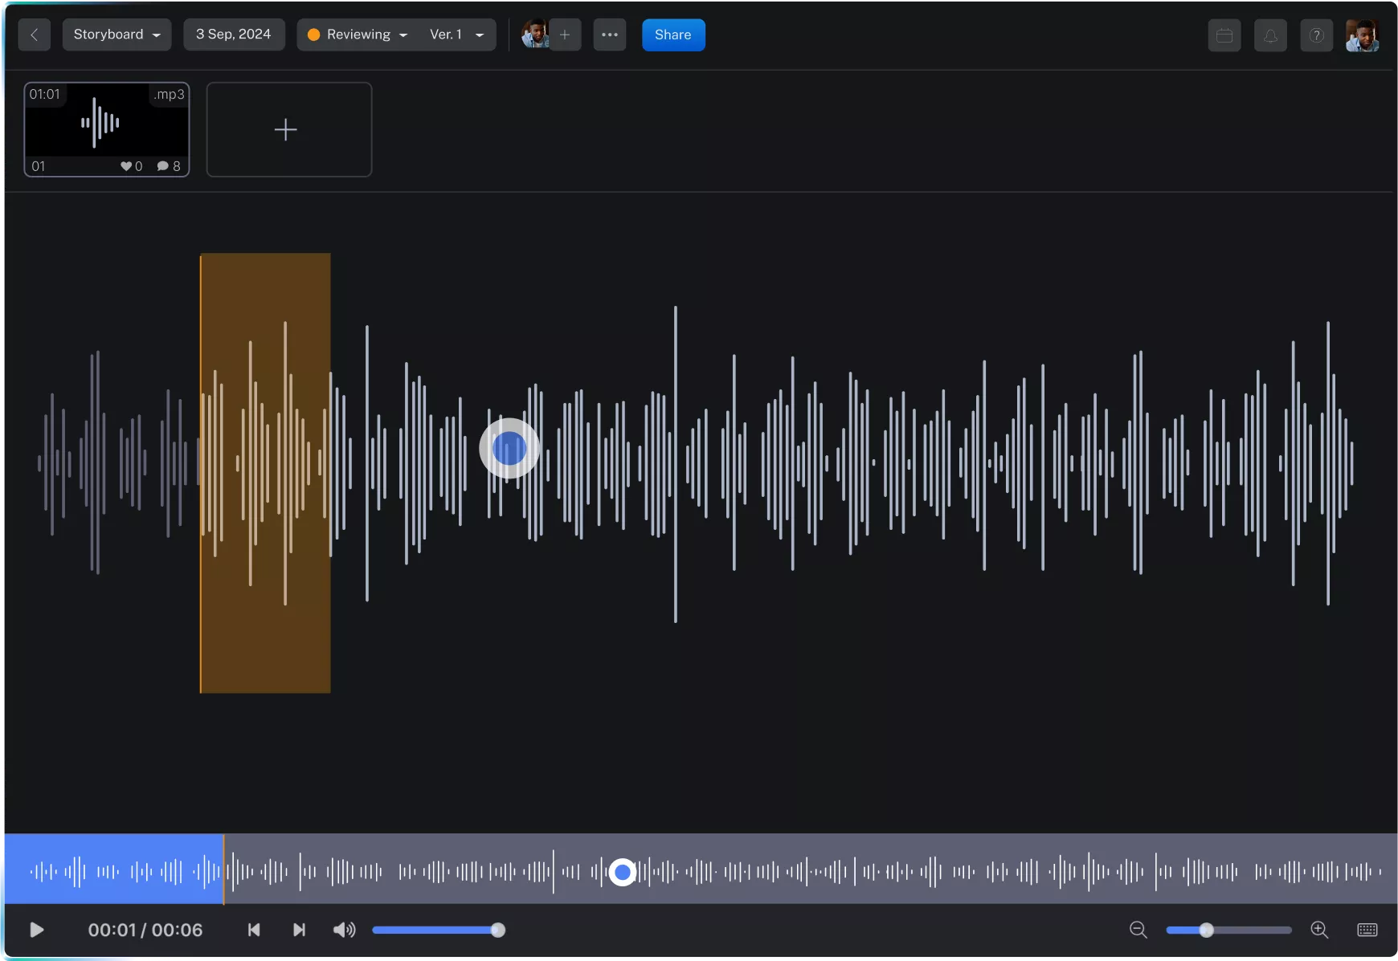Open the notifications bell
This screenshot has width=1398, height=961.
pos(1270,35)
